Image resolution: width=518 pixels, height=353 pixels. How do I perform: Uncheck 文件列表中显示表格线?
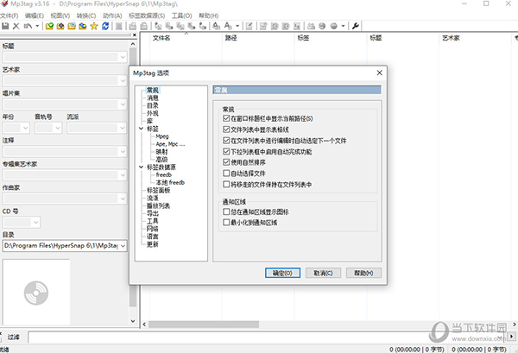coord(226,129)
